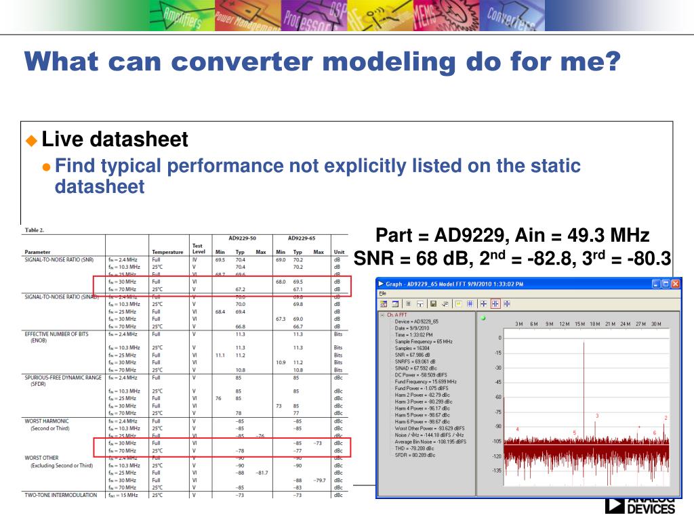The height and width of the screenshot is (520, 694).
Task: Select 'Harm 3 Power = -80.299 dBc' row
Action: (x=424, y=402)
